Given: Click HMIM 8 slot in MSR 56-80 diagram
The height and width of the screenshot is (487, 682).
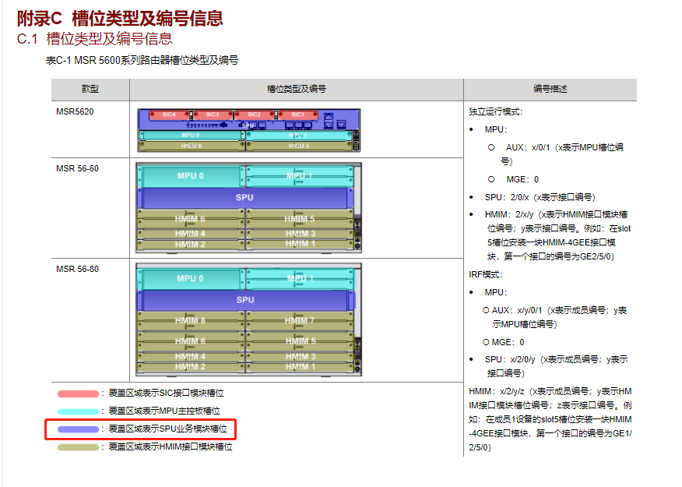Looking at the screenshot, I should coord(191,321).
